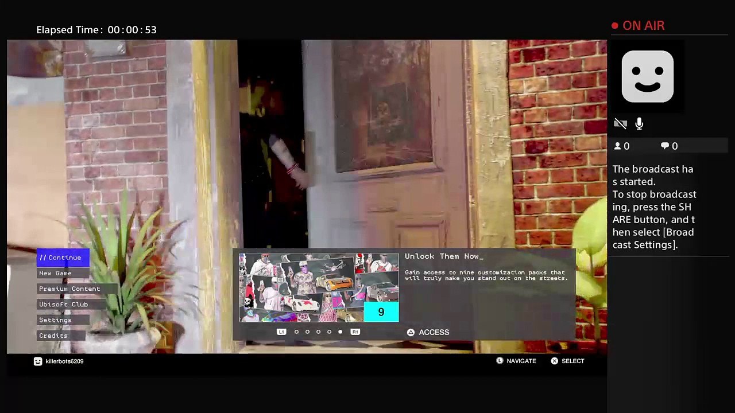Image resolution: width=735 pixels, height=413 pixels.
Task: Click the cyan number 9 badge
Action: pos(381,312)
